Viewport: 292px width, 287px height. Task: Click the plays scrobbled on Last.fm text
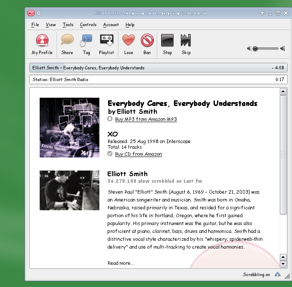pos(155,181)
